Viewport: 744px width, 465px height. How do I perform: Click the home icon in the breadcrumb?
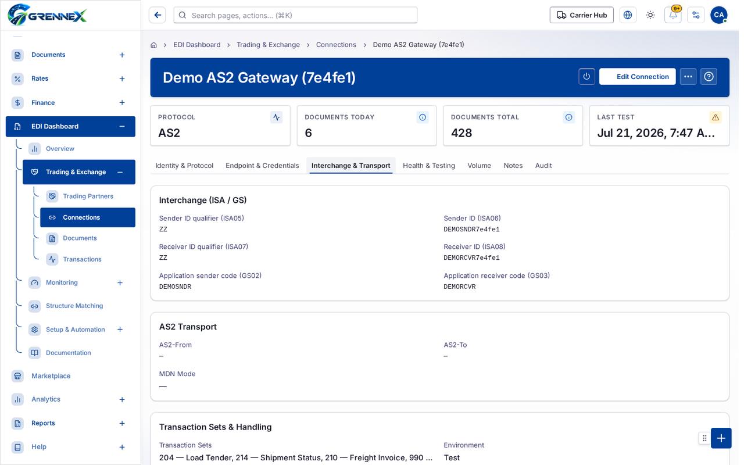(153, 45)
